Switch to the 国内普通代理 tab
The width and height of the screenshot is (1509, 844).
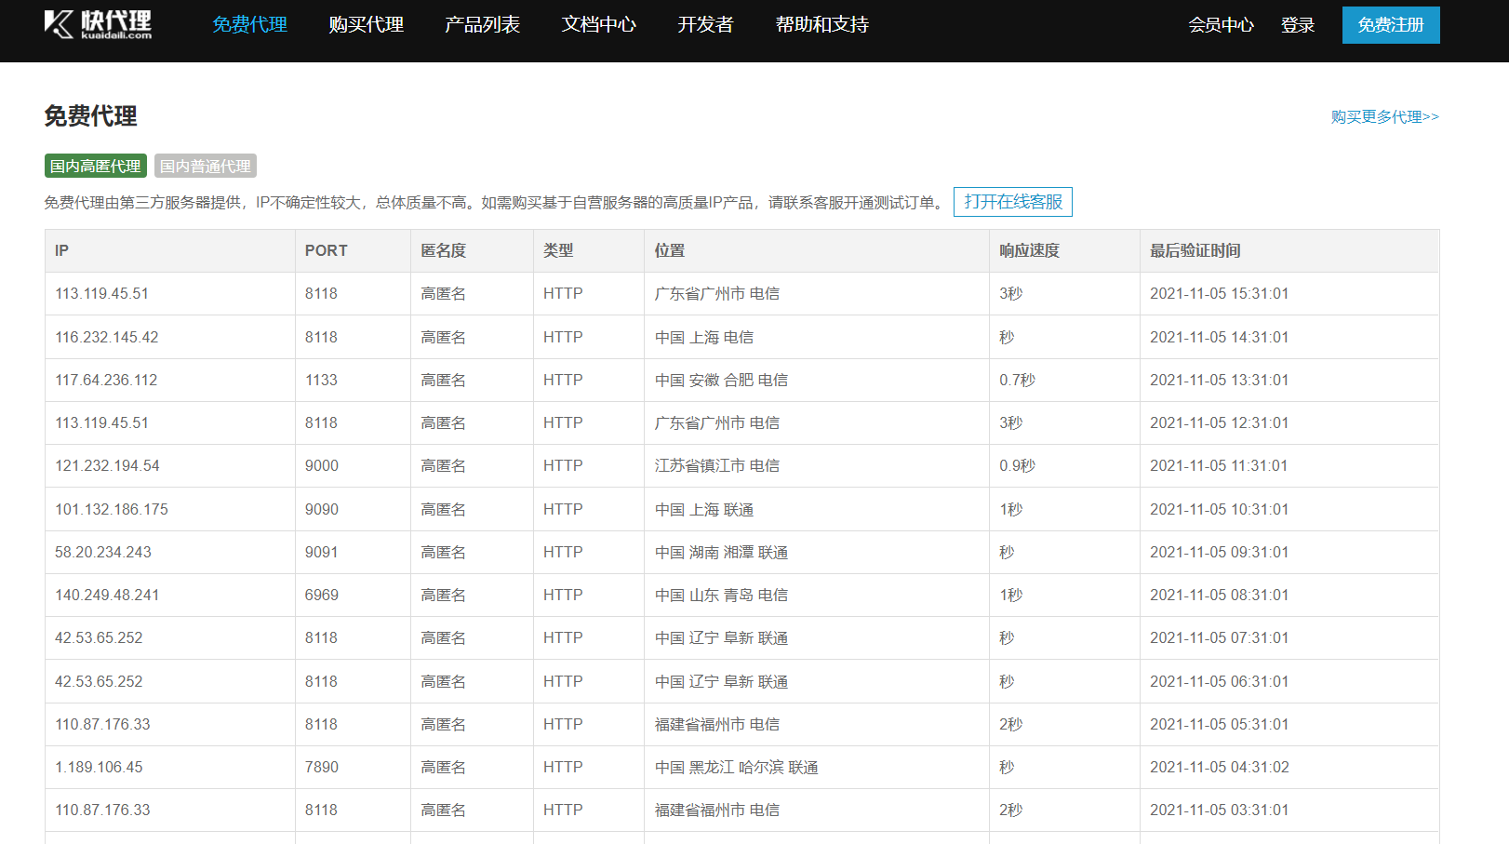pyautogui.click(x=206, y=166)
